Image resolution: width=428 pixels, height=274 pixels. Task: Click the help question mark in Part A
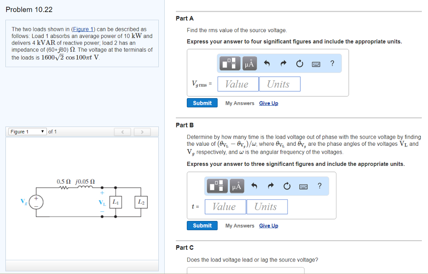(331, 63)
